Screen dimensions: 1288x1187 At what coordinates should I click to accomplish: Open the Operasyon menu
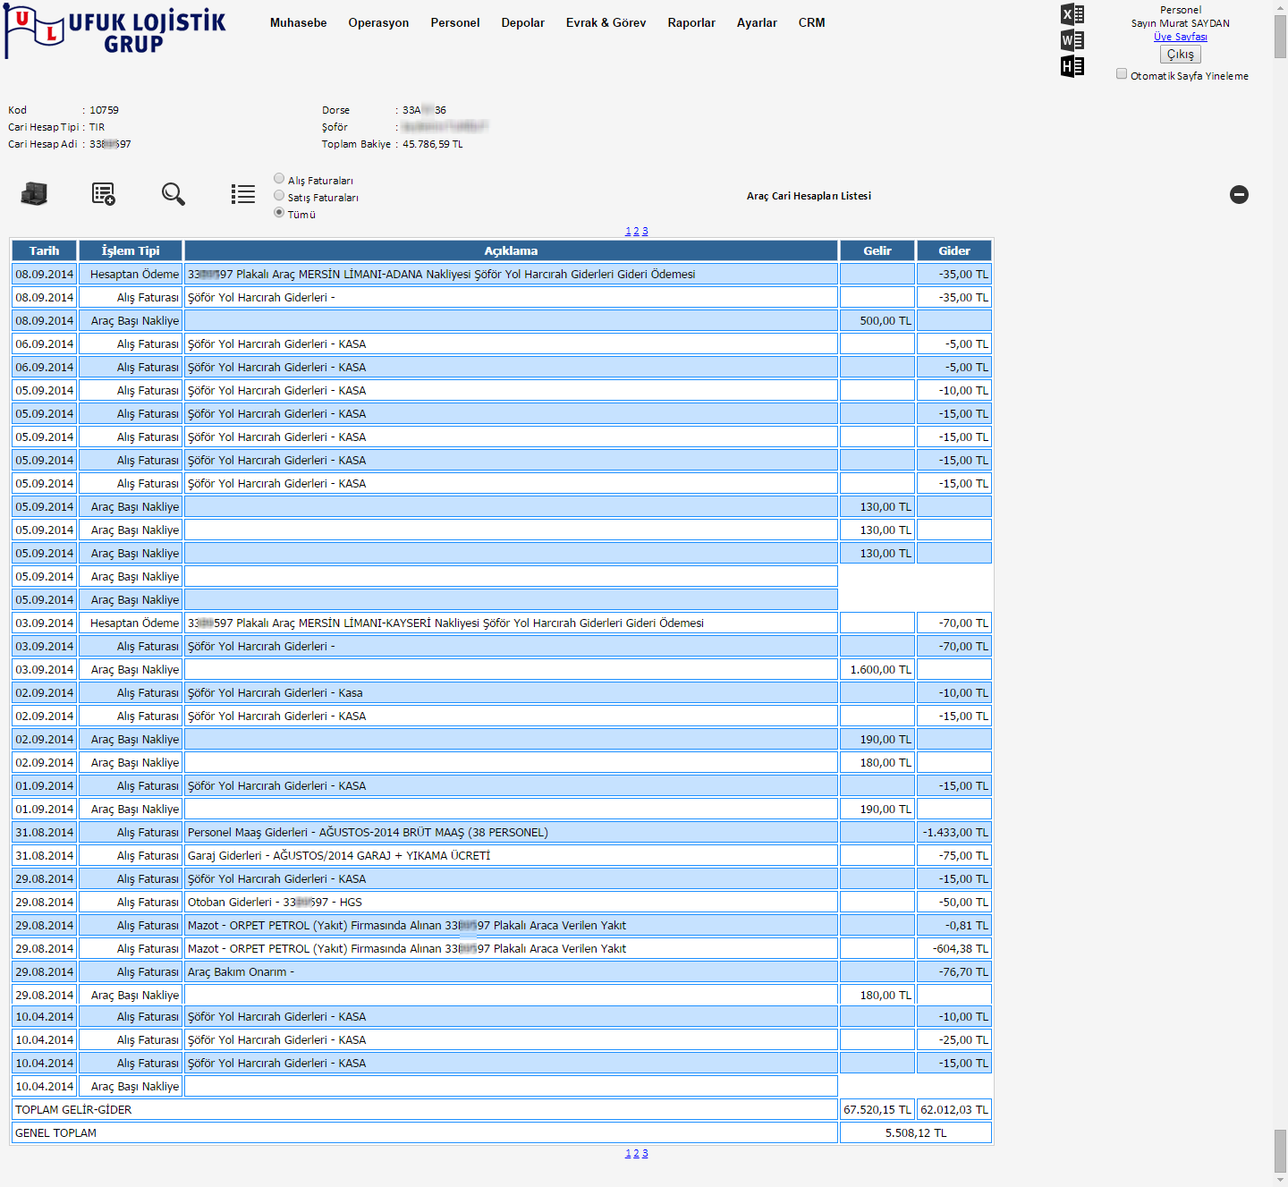(x=378, y=22)
